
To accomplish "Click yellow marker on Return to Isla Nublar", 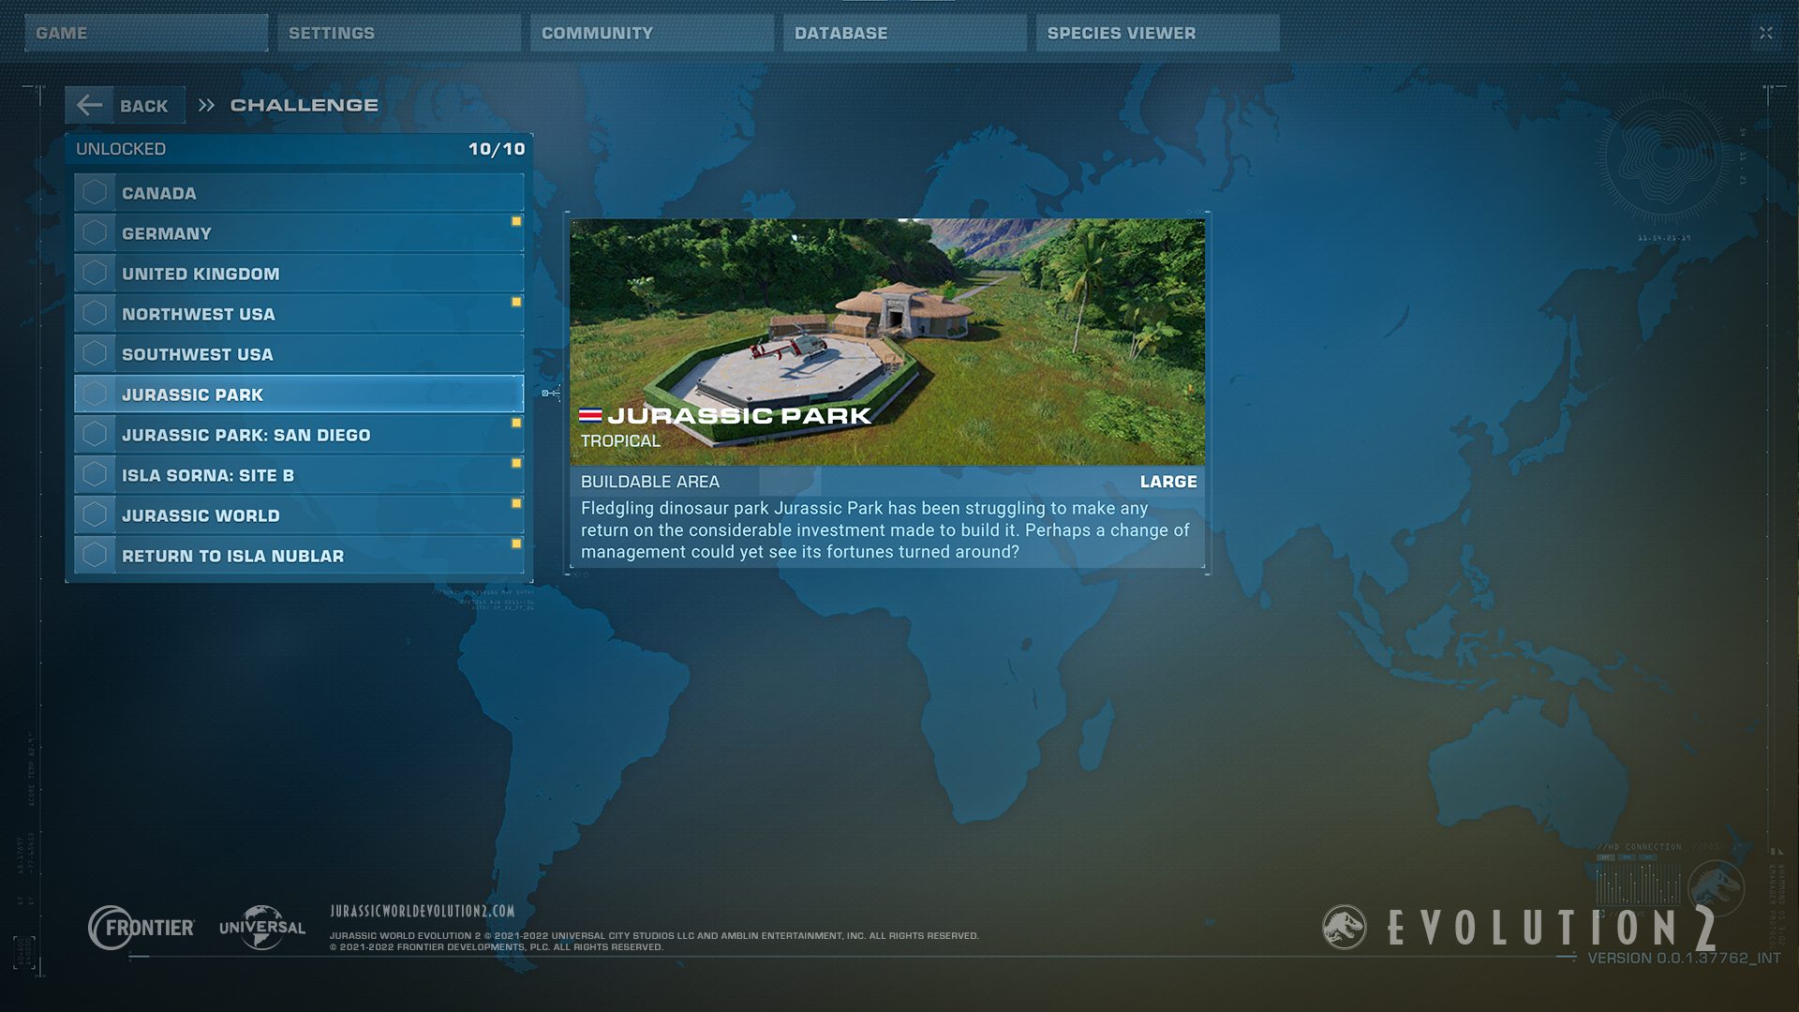I will click(516, 543).
